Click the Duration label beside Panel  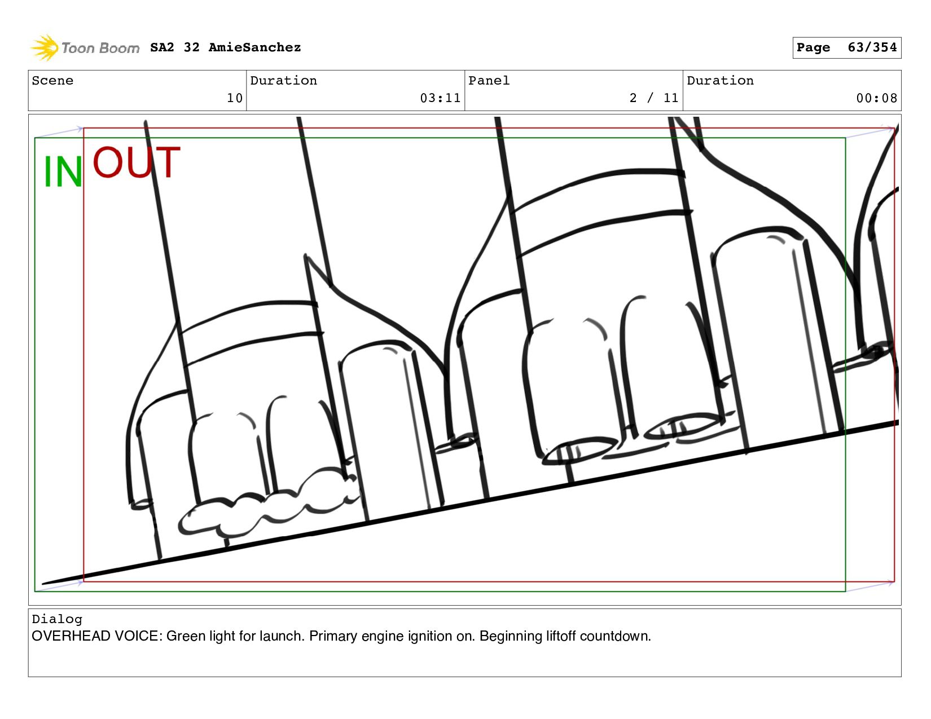[x=720, y=81]
